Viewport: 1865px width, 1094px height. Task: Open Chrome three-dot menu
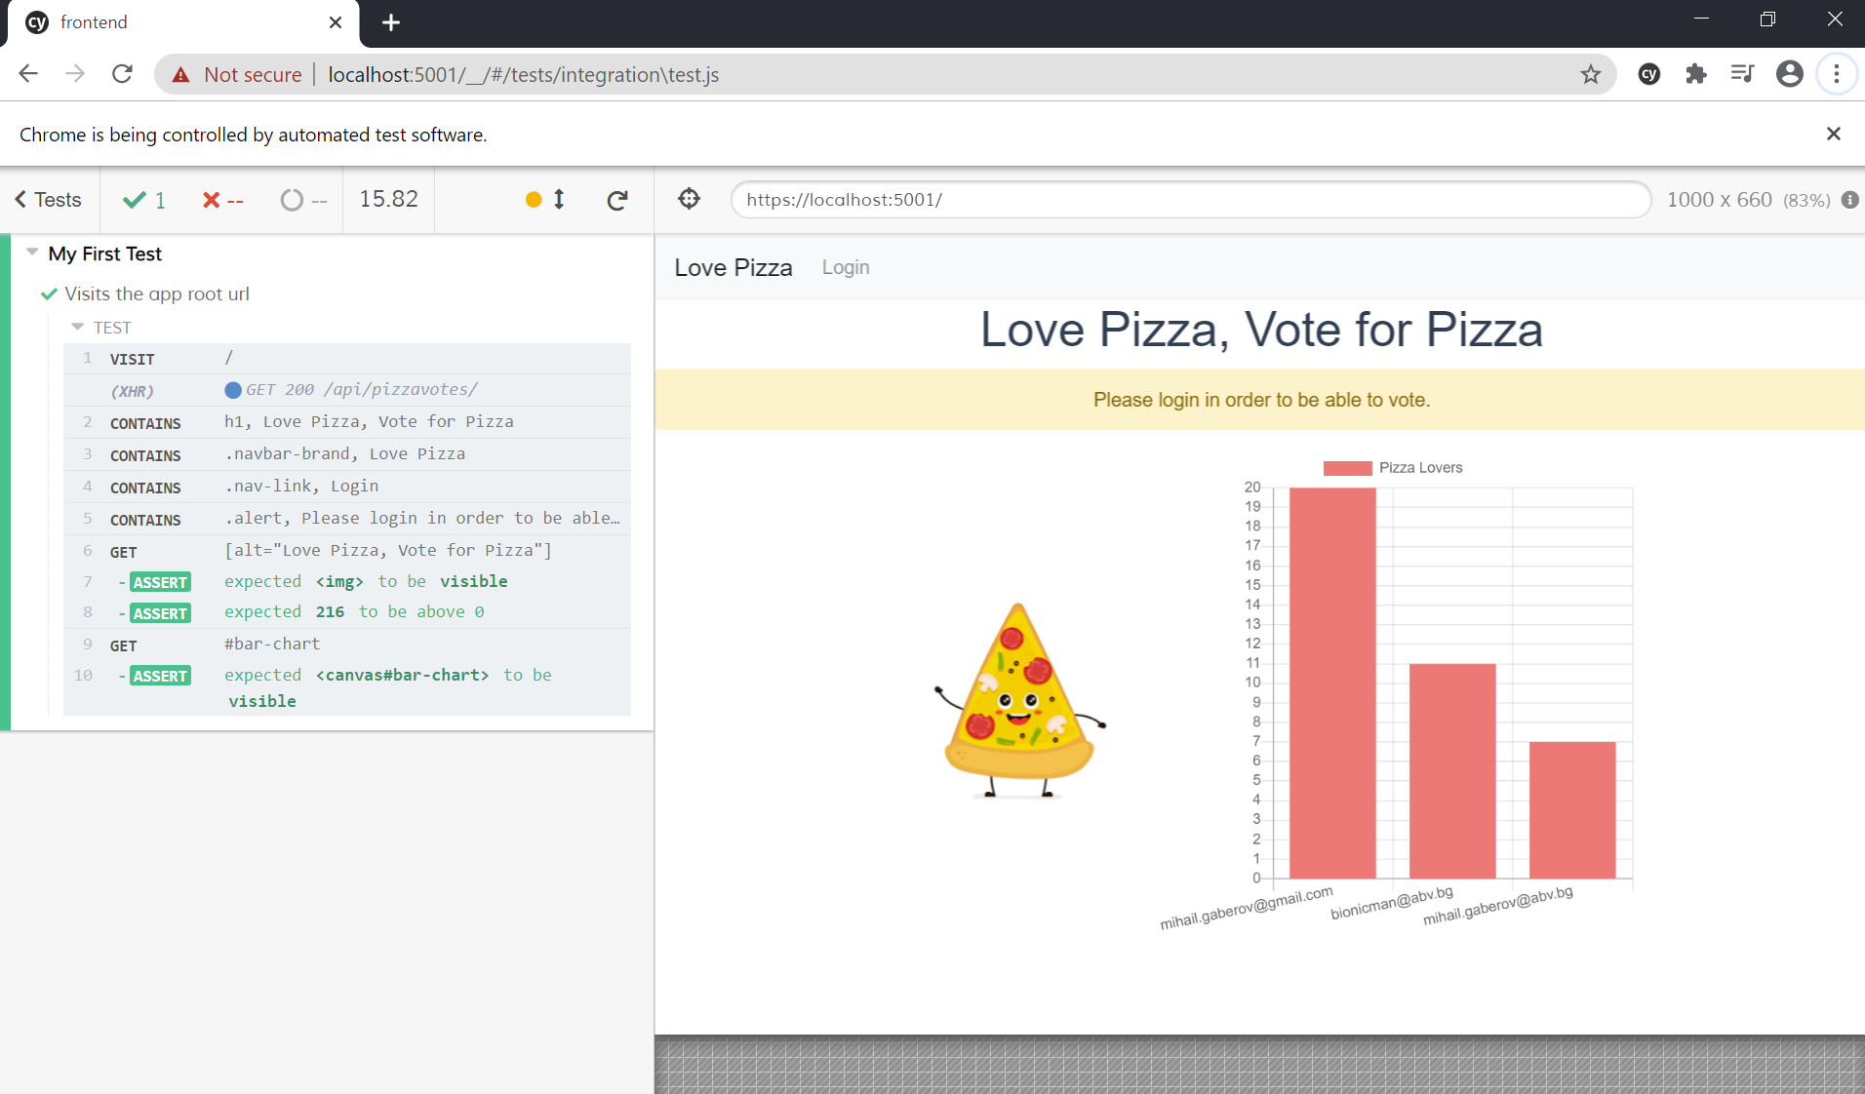tap(1837, 74)
